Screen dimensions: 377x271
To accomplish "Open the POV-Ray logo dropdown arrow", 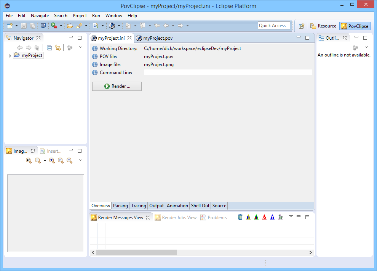I will click(x=119, y=26).
